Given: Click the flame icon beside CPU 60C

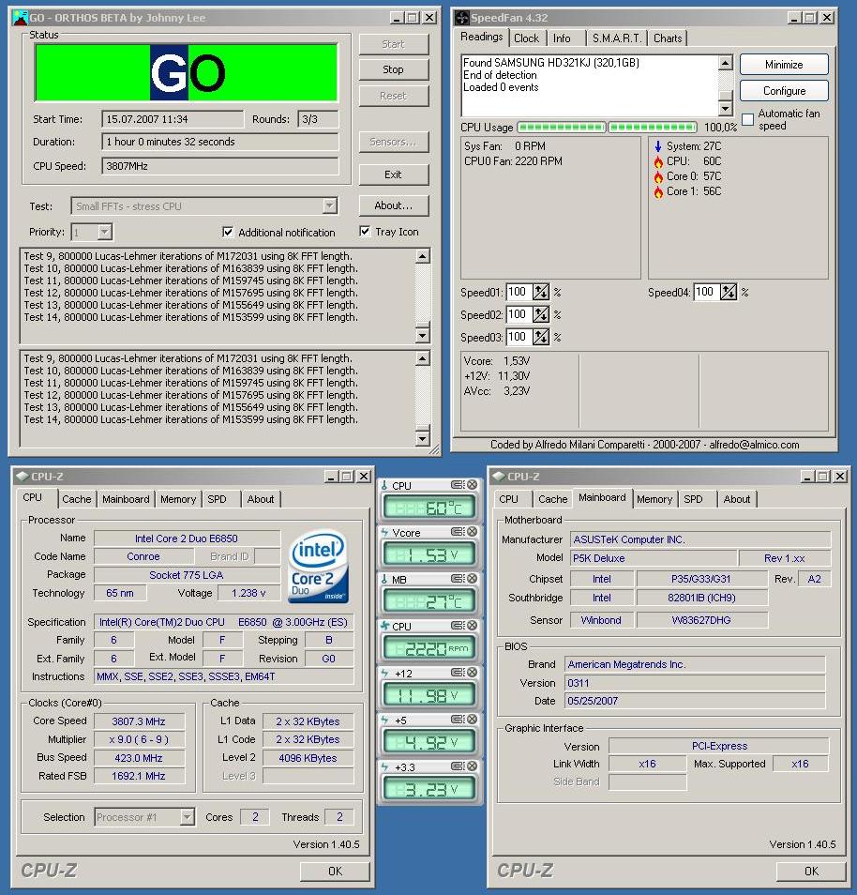Looking at the screenshot, I should tap(658, 161).
